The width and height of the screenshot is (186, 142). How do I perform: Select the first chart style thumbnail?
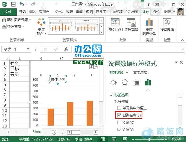point(61,26)
